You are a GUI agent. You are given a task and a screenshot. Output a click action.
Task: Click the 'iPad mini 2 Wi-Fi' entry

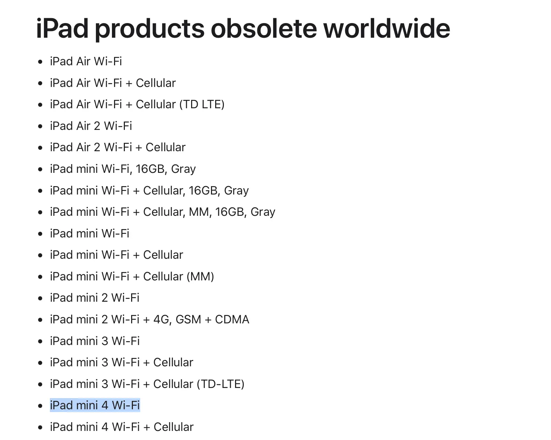[x=95, y=298]
